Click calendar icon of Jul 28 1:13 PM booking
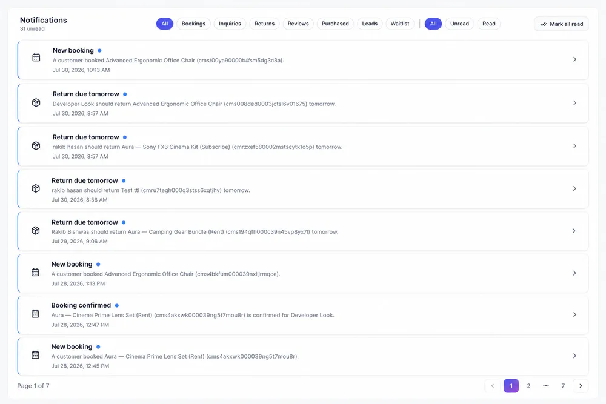The height and width of the screenshot is (404, 606). pyautogui.click(x=35, y=273)
